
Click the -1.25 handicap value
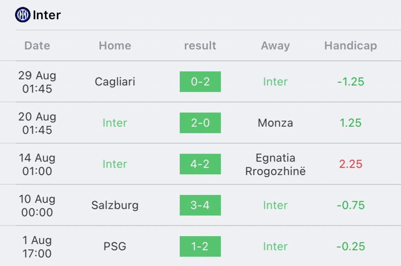click(350, 81)
